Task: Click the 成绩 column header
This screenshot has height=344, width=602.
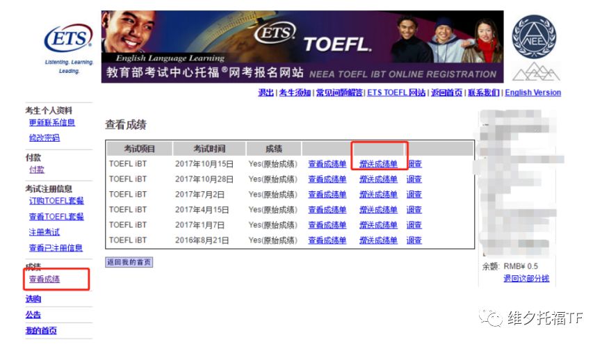Action: point(274,149)
